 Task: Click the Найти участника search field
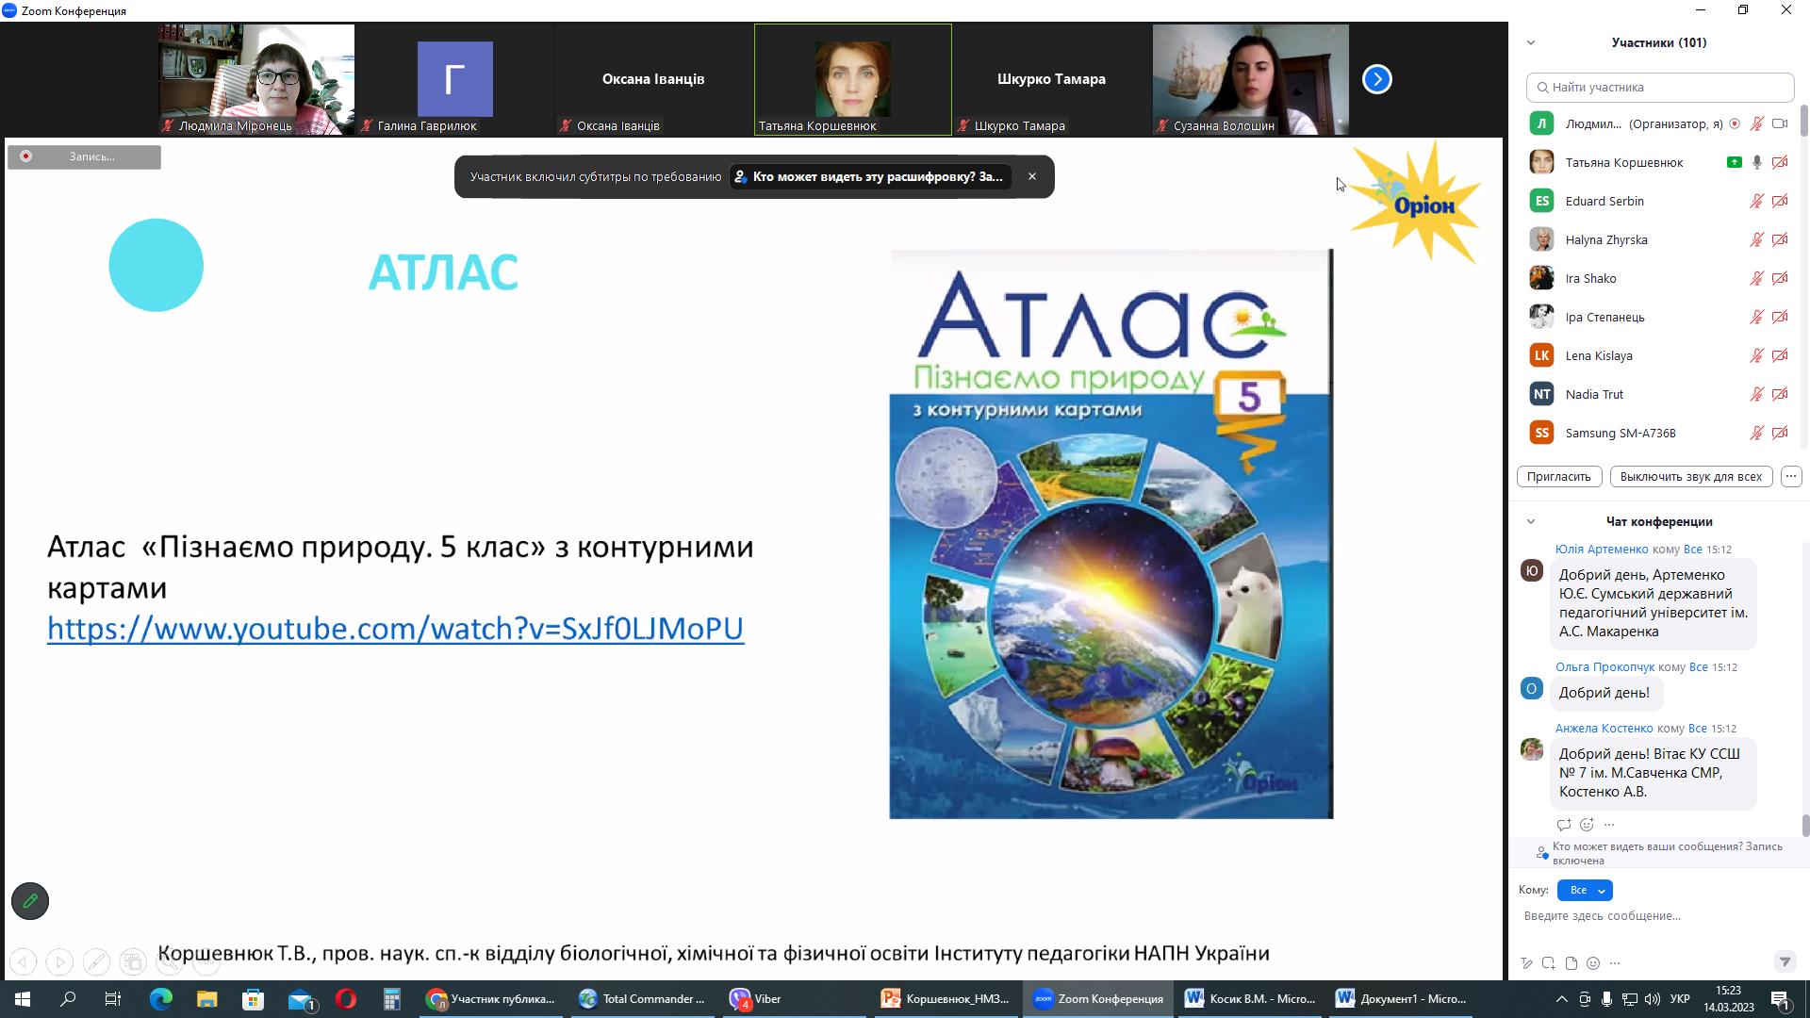pos(1659,87)
